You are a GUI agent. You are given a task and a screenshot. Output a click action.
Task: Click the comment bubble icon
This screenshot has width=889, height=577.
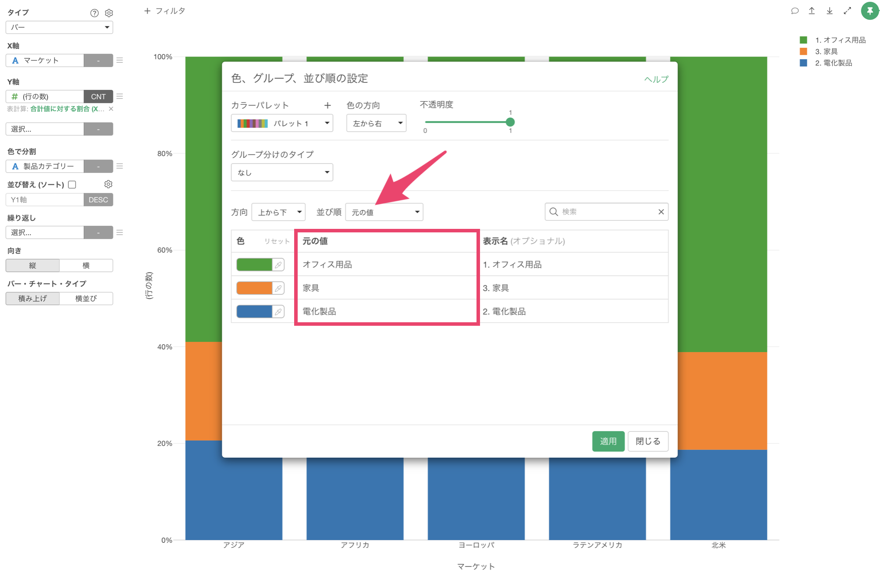pyautogui.click(x=794, y=11)
